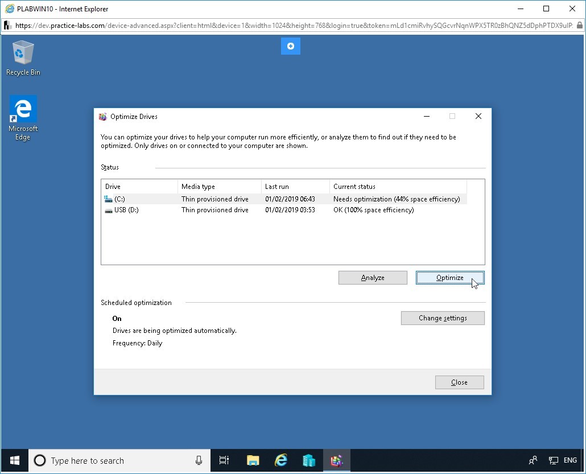Sort by the Media type column header
The image size is (586, 474).
[220, 187]
